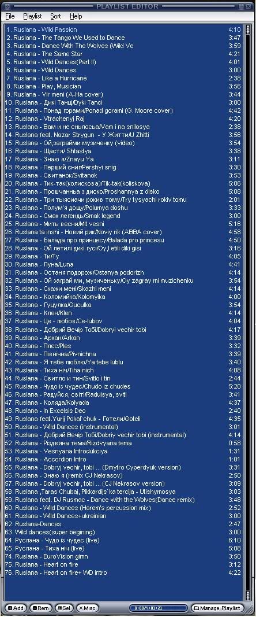This screenshot has width=256, height=617.
Task: Select track The Tango We Used to Dance
Action: (124, 38)
